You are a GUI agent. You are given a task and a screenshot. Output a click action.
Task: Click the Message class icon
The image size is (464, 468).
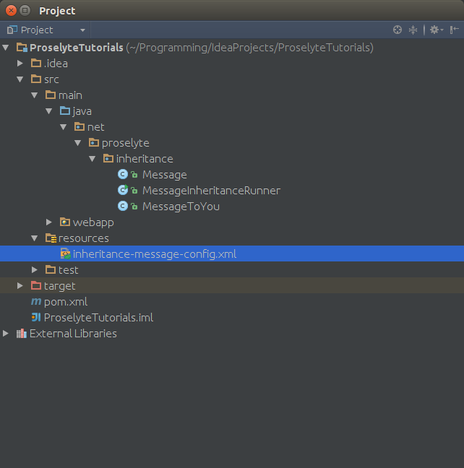tap(123, 175)
